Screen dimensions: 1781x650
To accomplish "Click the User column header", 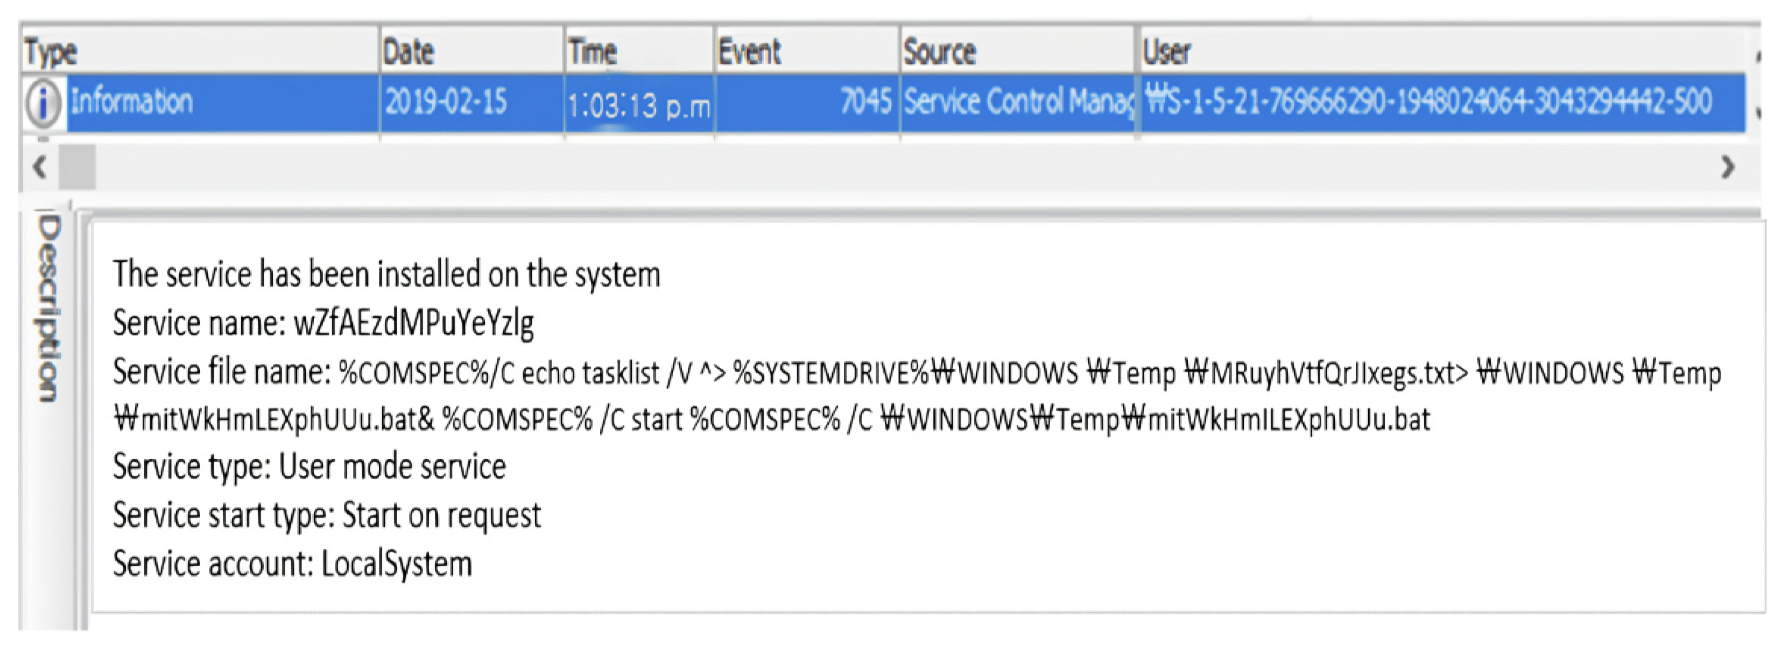I will (1166, 52).
